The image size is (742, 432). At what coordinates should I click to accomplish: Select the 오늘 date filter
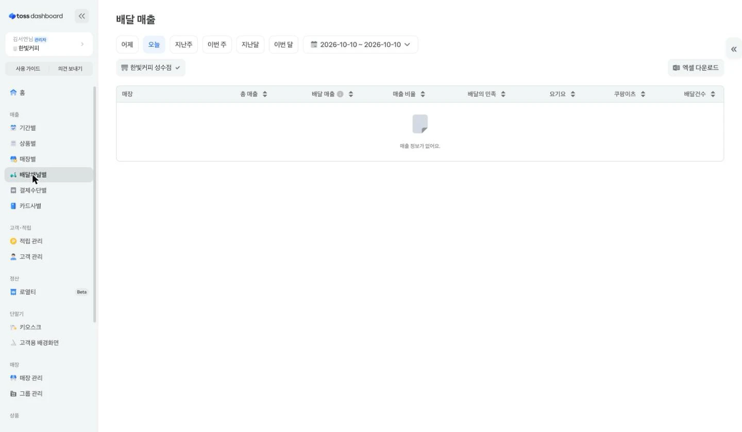(x=154, y=44)
